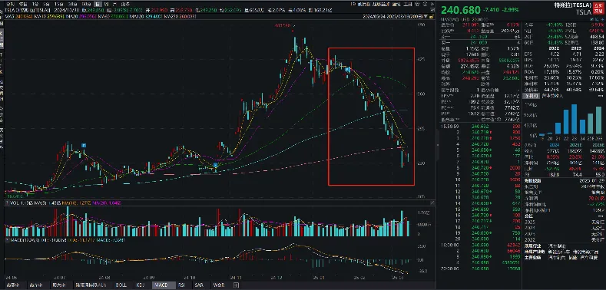The image size is (606, 290).
Task: Click the lock icon beside date range
Action: pos(431,17)
